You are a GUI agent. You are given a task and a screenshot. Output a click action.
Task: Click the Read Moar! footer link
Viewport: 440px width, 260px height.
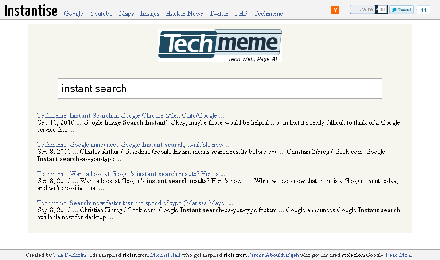399,255
